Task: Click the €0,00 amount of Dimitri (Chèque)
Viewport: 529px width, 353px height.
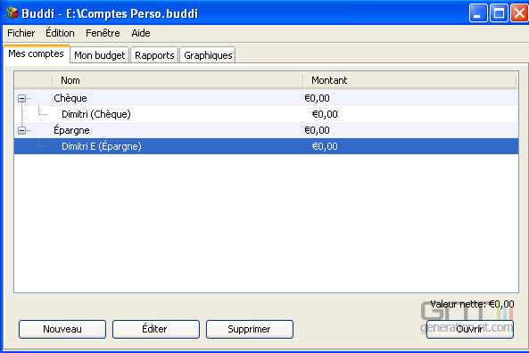Action: click(x=325, y=114)
